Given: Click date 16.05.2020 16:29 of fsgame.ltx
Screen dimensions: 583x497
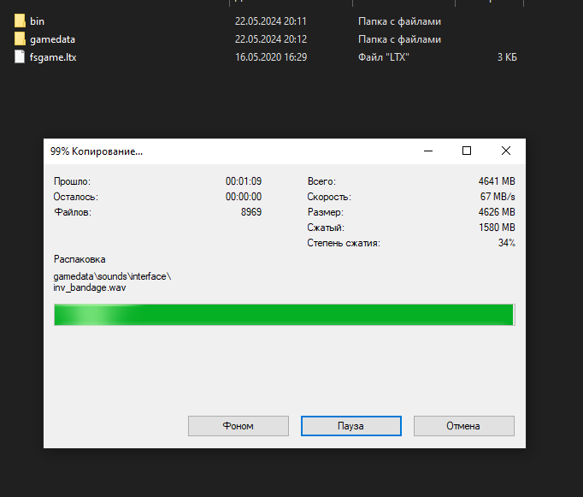Looking at the screenshot, I should [271, 57].
